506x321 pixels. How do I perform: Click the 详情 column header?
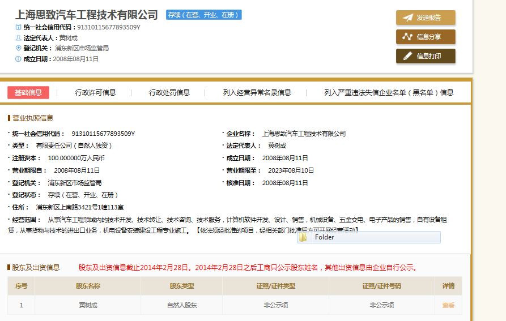[x=448, y=286]
